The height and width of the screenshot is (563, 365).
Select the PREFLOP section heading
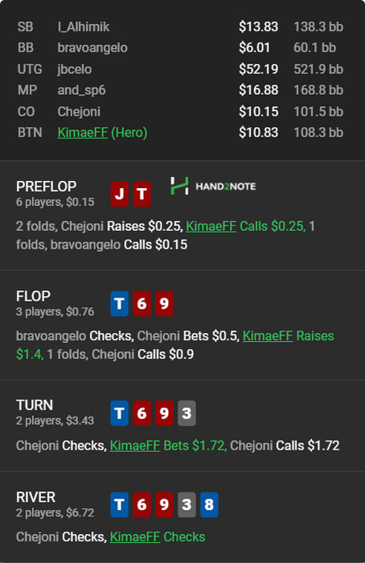point(47,187)
